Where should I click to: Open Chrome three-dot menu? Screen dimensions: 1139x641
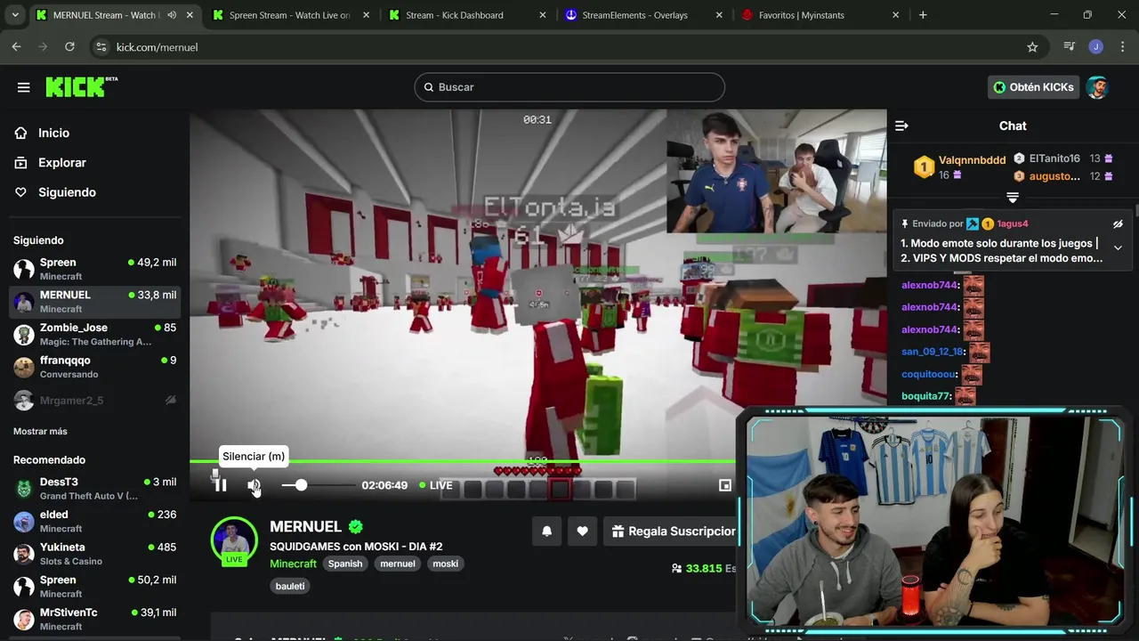pyautogui.click(x=1122, y=46)
